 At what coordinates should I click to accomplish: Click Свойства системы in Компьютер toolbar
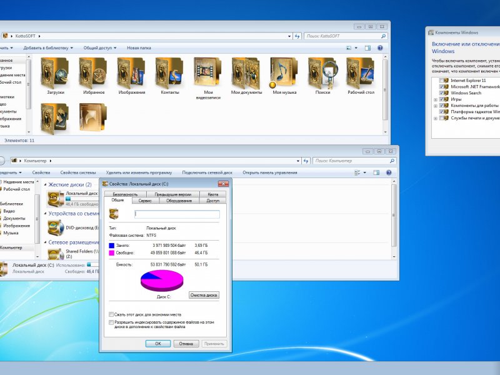tap(78, 172)
